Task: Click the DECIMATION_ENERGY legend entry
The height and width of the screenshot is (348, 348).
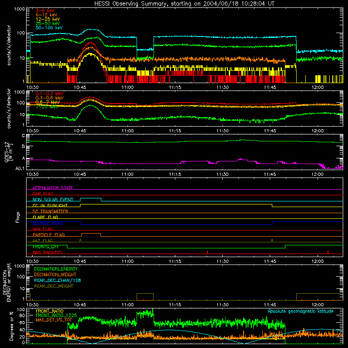Action: 56,269
